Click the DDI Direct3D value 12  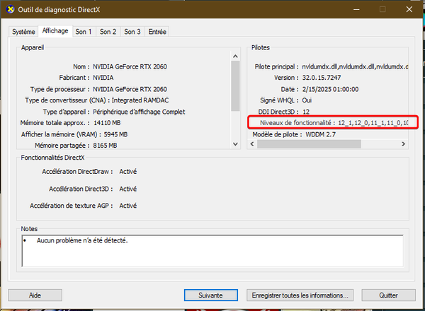(x=306, y=112)
